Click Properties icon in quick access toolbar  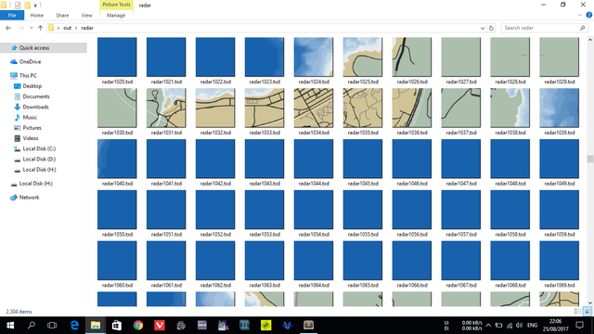(18, 6)
